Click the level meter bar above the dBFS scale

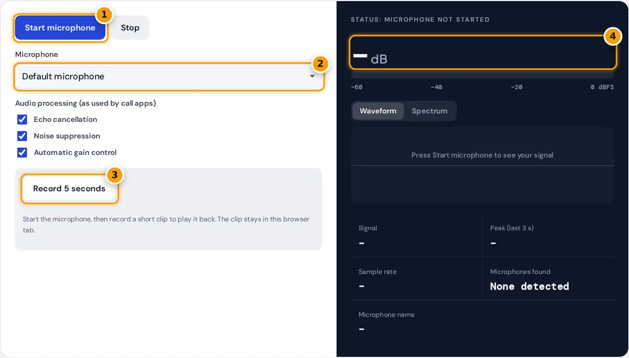[x=482, y=75]
